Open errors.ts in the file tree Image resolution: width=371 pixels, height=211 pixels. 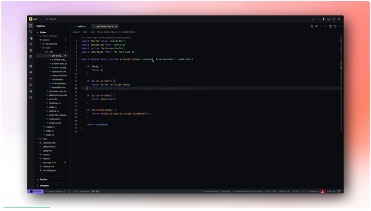[x=52, y=99]
